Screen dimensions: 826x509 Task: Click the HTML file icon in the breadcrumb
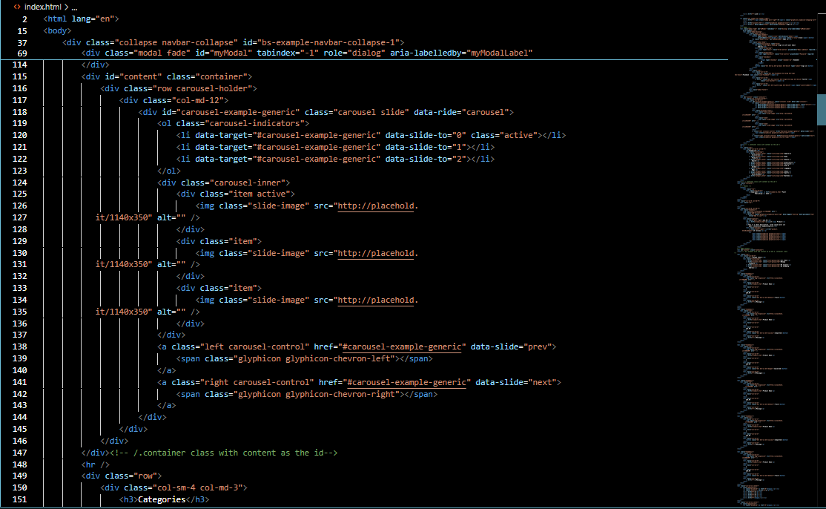pyautogui.click(x=17, y=7)
